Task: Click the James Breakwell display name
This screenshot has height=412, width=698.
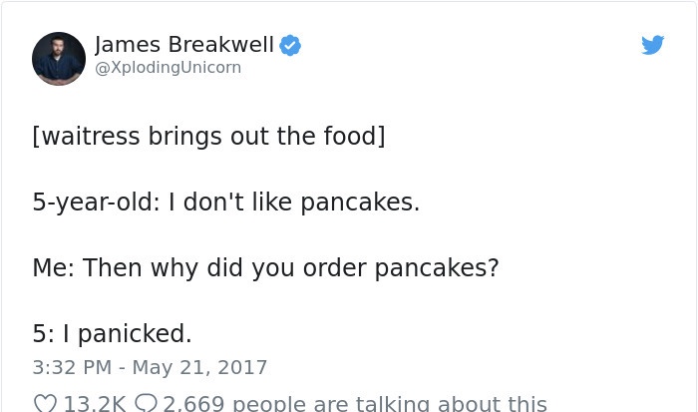Action: (184, 45)
